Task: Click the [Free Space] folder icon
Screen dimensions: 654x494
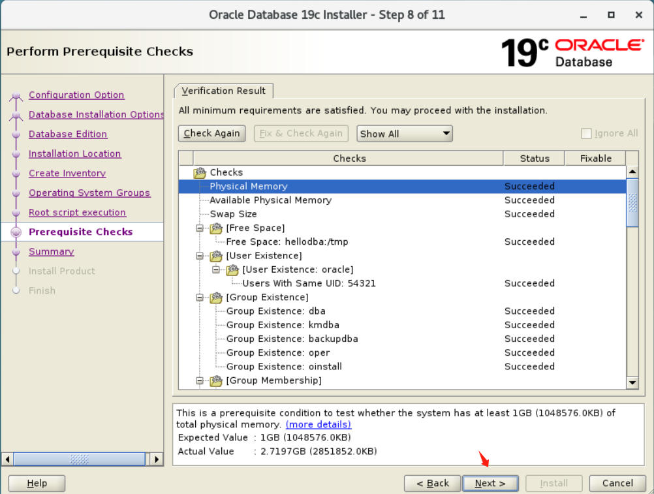Action: click(216, 228)
